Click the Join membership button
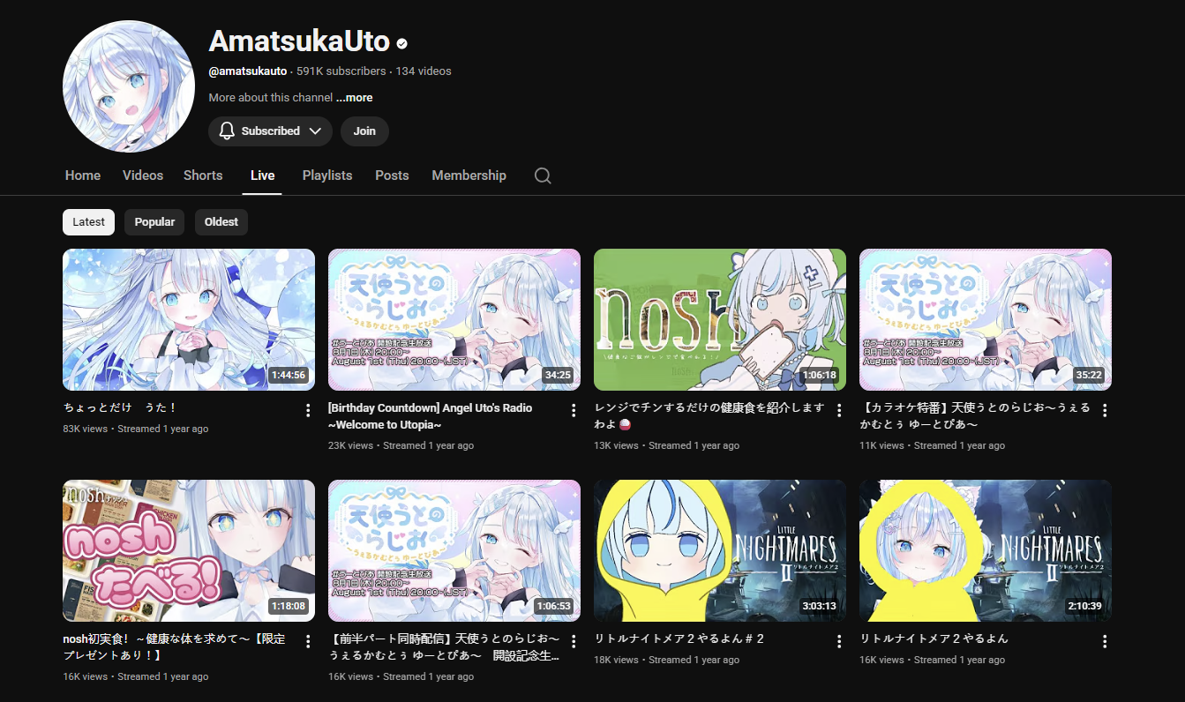 click(364, 131)
